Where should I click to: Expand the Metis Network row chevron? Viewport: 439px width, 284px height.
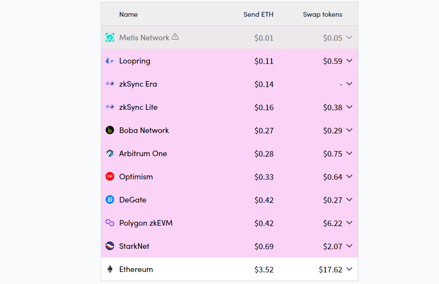click(x=349, y=37)
